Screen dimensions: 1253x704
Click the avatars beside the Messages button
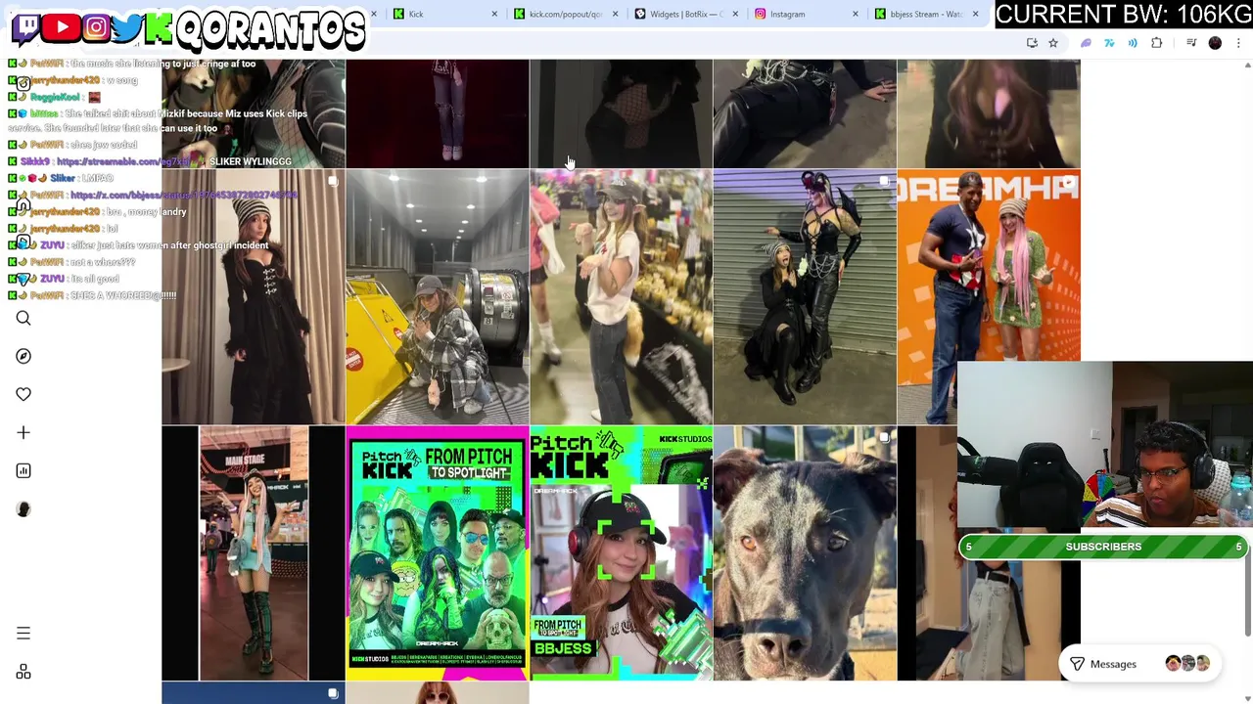1187,664
